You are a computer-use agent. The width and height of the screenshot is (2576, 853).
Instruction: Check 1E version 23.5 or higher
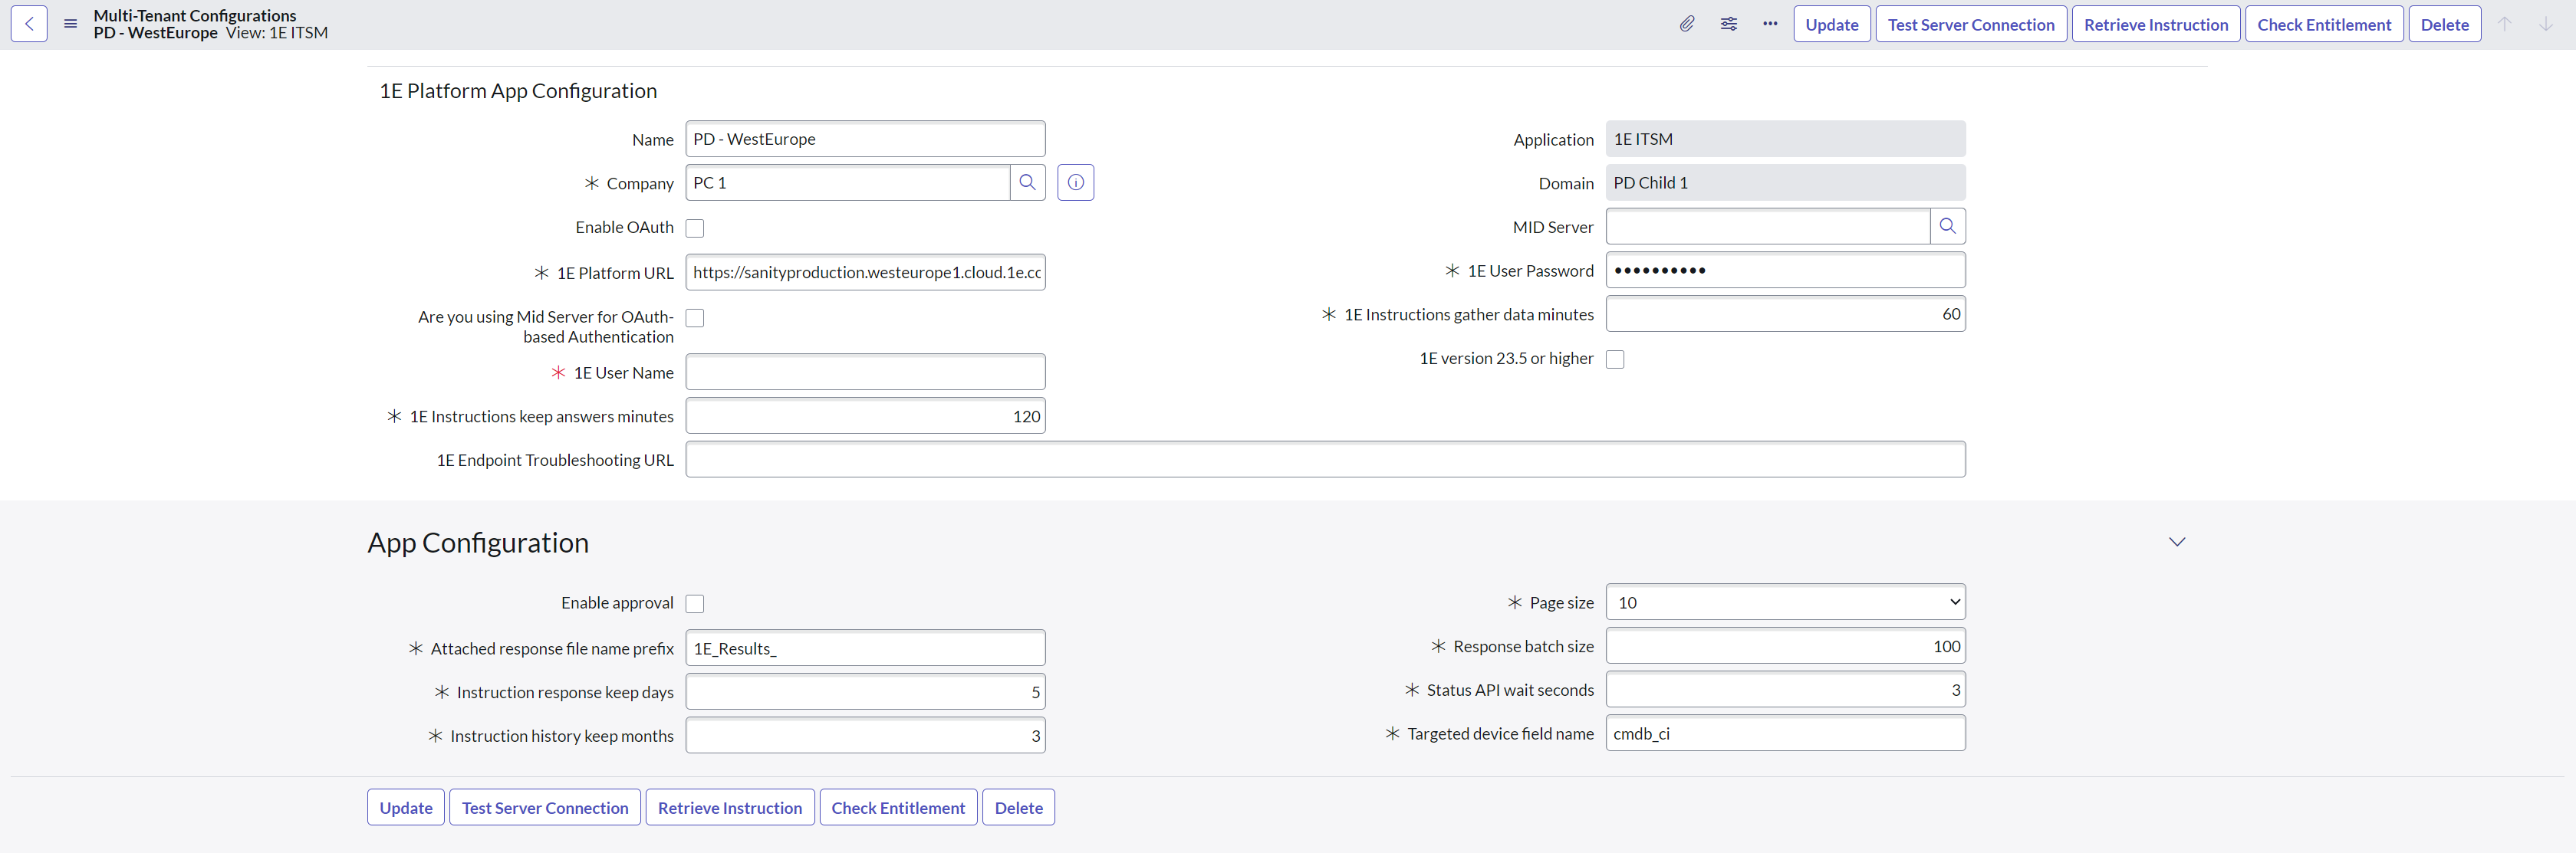[x=1615, y=359]
